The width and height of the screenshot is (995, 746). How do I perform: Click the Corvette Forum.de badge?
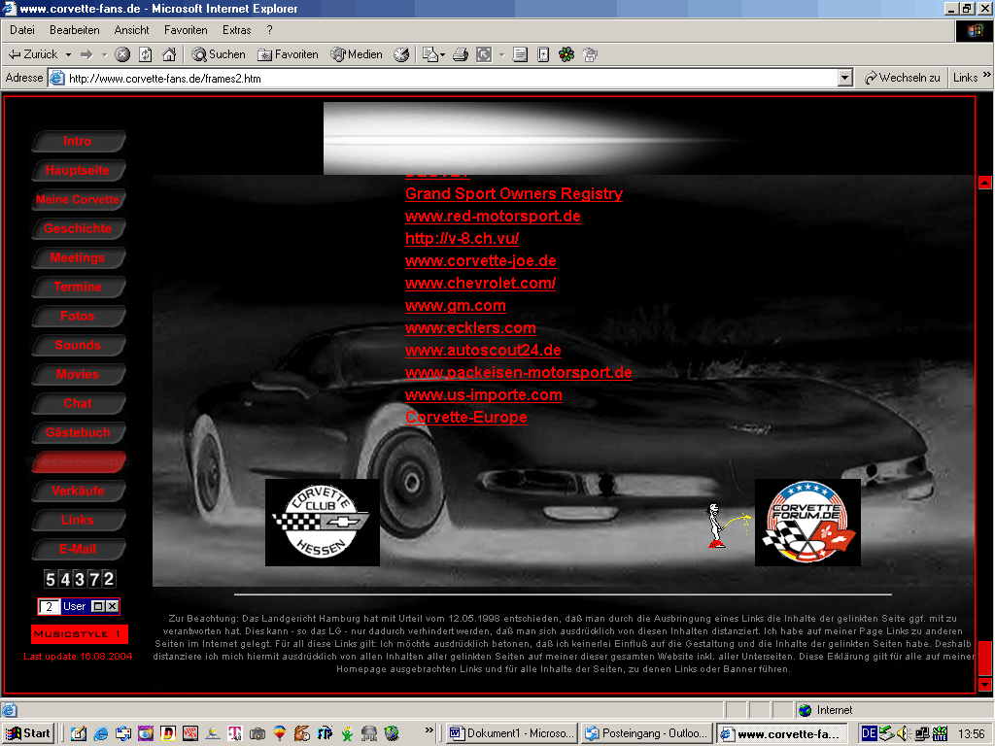pyautogui.click(x=807, y=523)
